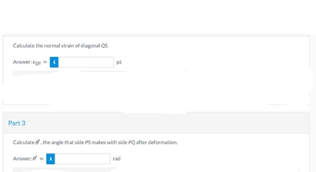Image resolution: width=316 pixels, height=172 pixels.
Task: Click the 'Calculate θ′' question sentence
Action: click(x=95, y=142)
